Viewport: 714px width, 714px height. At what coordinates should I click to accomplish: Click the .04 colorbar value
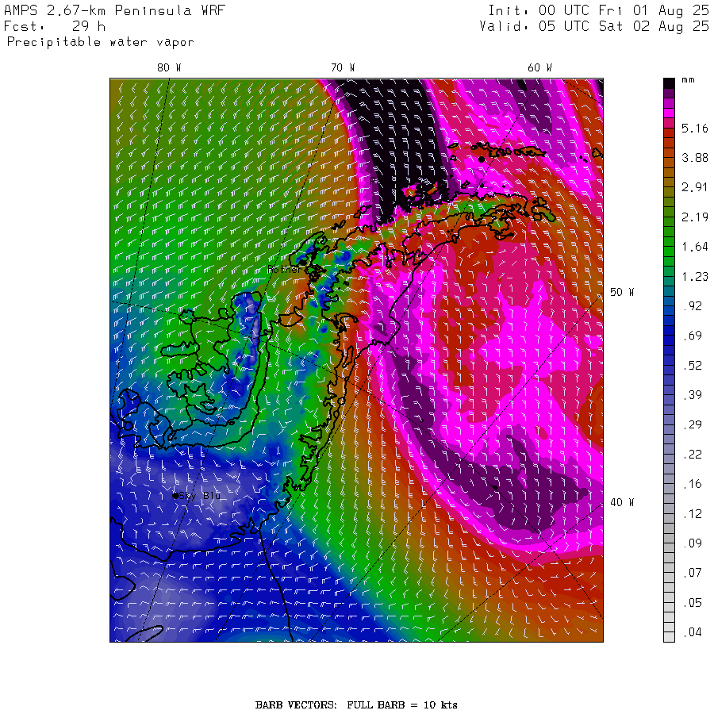pos(693,632)
